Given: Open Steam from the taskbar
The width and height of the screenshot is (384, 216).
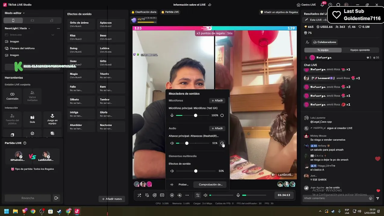Looking at the screenshot, I should [x=59, y=211].
